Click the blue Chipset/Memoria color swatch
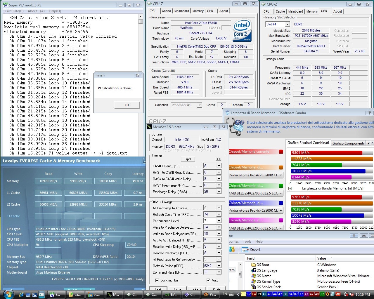This screenshot has width=374, height=299. click(x=281, y=203)
